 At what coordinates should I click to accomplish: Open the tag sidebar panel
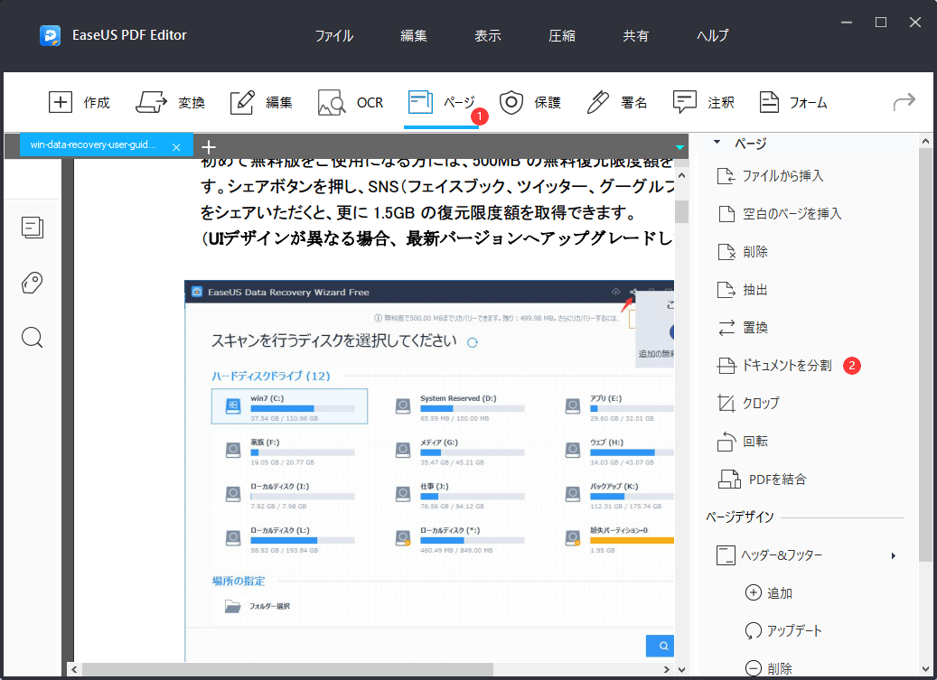[32, 283]
